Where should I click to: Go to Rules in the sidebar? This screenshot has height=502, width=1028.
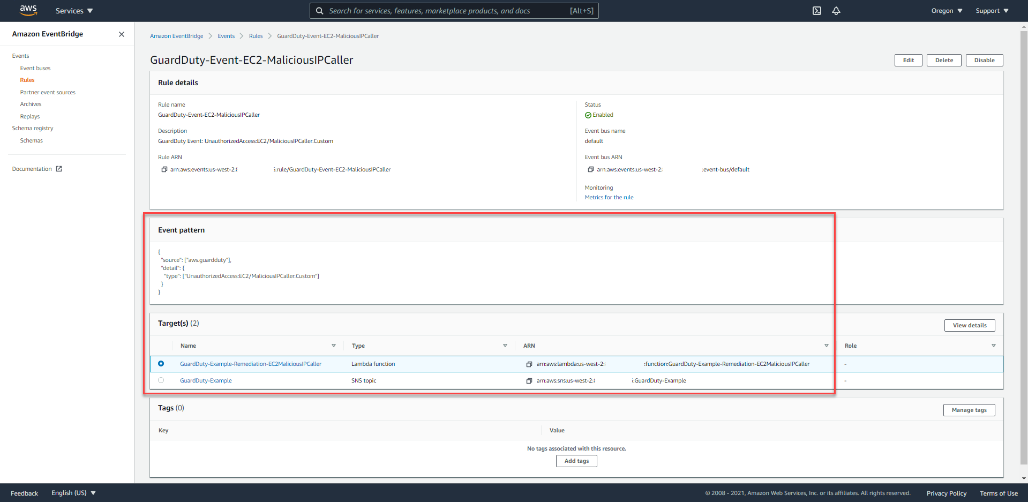27,80
